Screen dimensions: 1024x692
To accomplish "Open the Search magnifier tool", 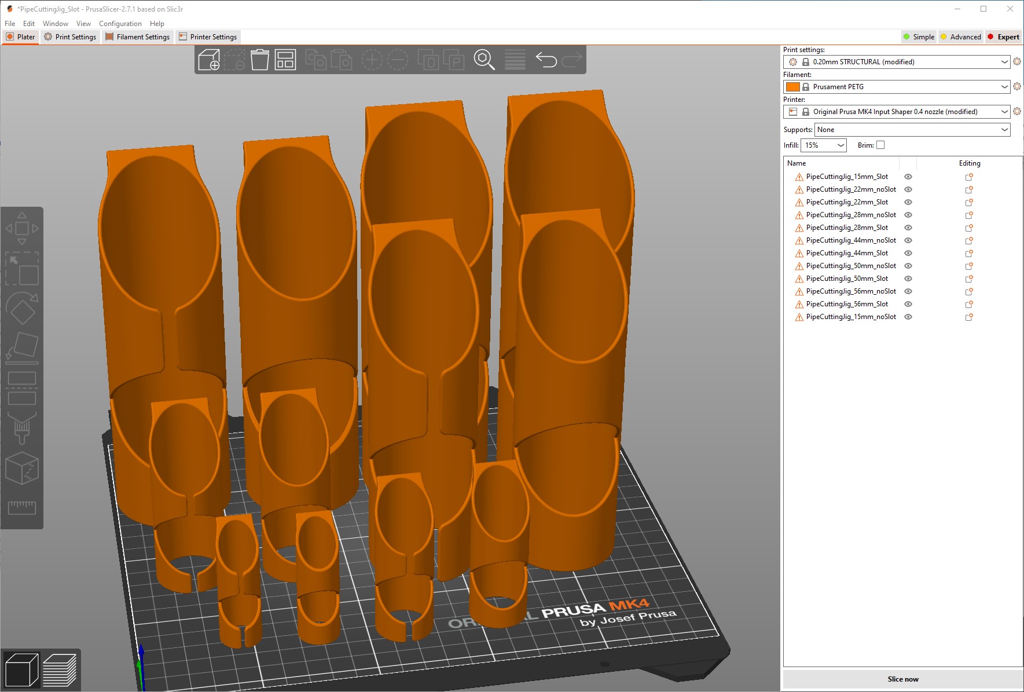I will (x=483, y=59).
